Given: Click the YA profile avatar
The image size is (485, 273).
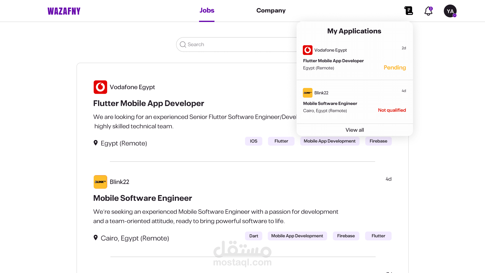Looking at the screenshot, I should tap(450, 11).
